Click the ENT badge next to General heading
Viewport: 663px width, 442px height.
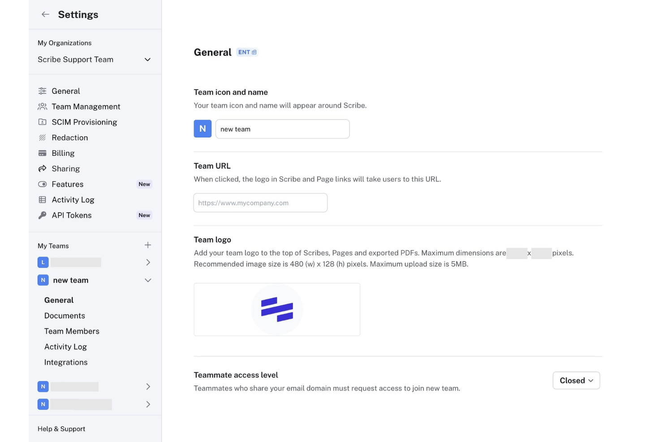click(x=247, y=52)
